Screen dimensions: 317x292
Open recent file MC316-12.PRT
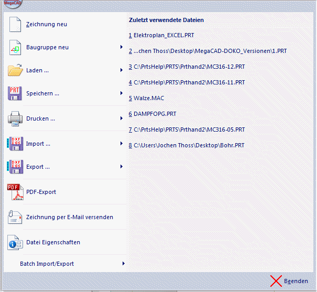pyautogui.click(x=189, y=67)
